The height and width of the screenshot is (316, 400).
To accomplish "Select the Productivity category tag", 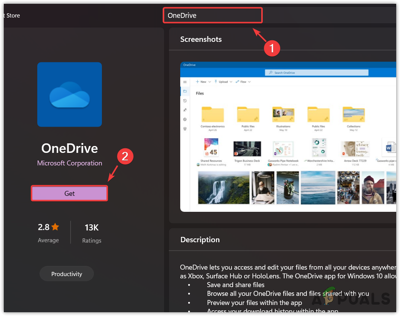I will 67,274.
